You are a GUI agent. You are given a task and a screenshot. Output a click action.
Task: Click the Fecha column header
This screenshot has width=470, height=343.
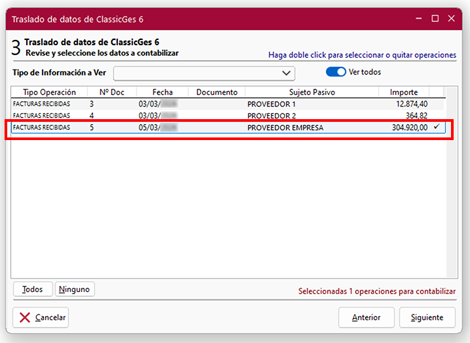(162, 92)
